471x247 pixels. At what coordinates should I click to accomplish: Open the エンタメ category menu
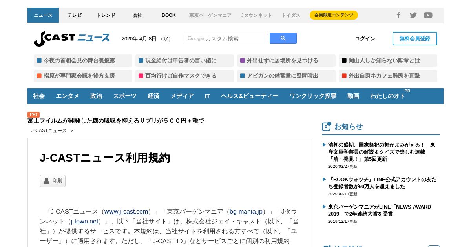pyautogui.click(x=68, y=96)
